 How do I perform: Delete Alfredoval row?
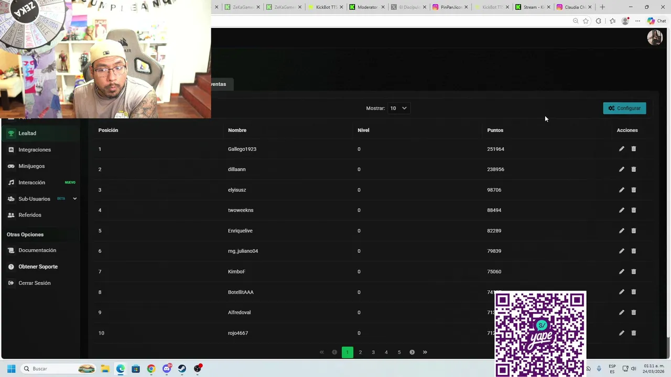click(x=633, y=312)
